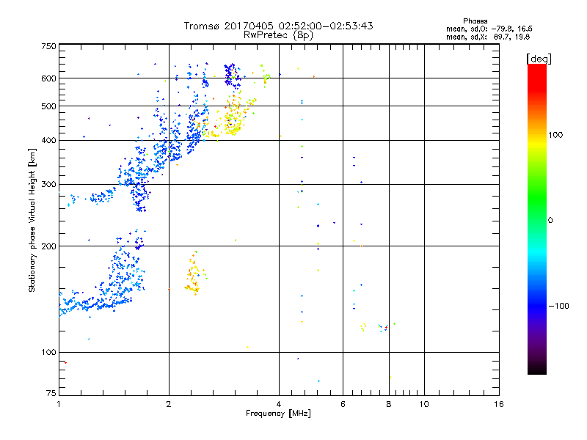Image resolution: width=587 pixels, height=440 pixels.
Task: Click the x-axis '1' tick label
Action: 59,404
